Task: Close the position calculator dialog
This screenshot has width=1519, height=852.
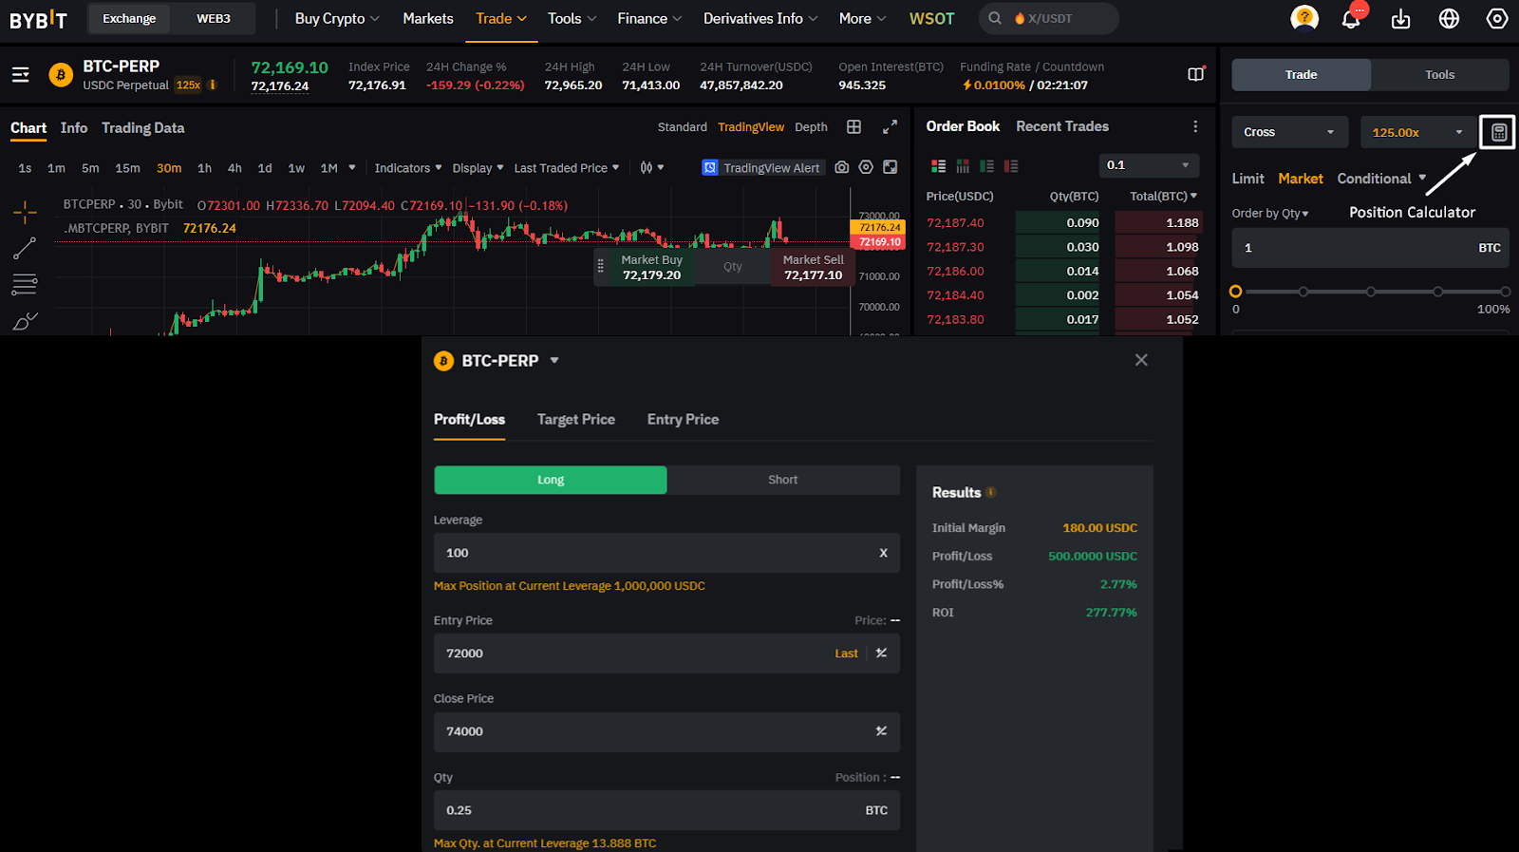Action: click(x=1141, y=360)
